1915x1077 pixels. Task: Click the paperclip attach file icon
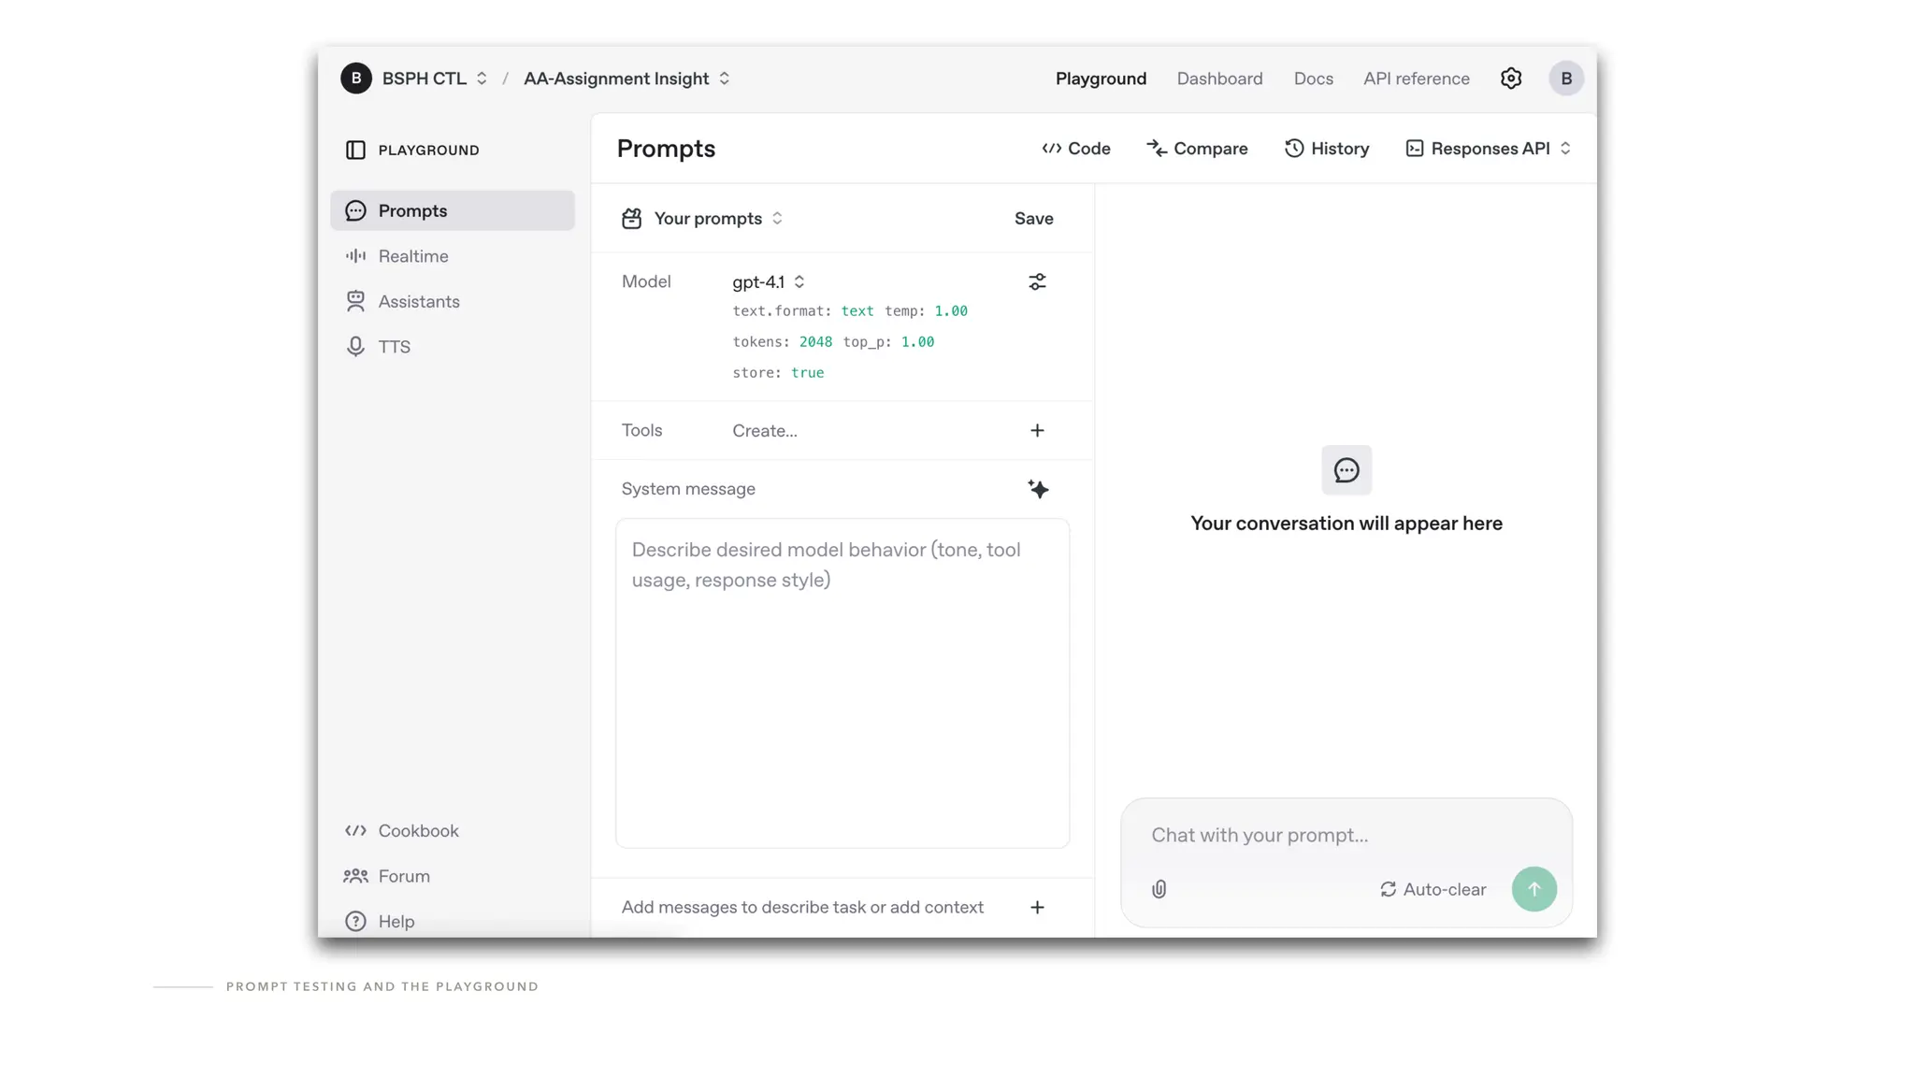click(1159, 889)
